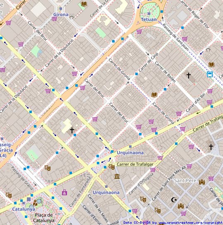223x225 pixels.
Task: Select the shopping cart icon under the Girona label
Action: (54, 19)
